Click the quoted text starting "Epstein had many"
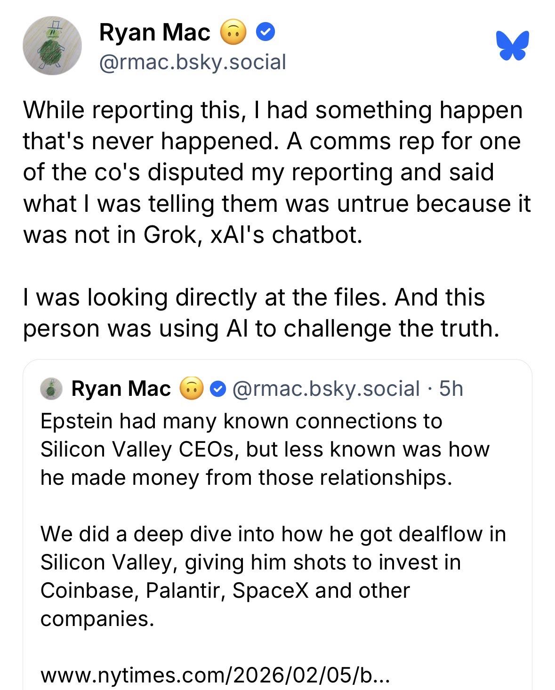 point(265,449)
